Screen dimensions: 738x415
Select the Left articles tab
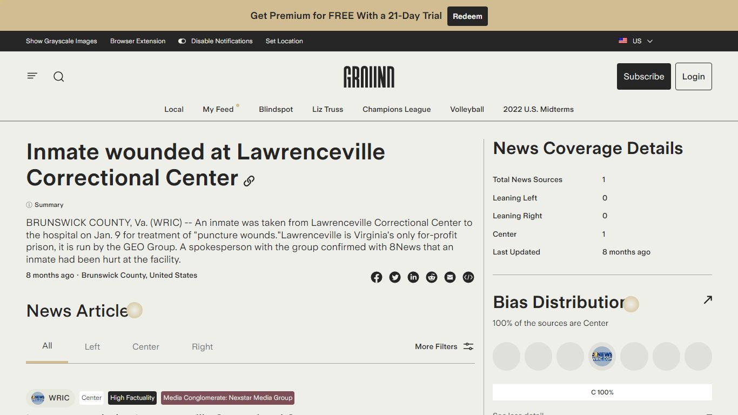click(x=92, y=347)
